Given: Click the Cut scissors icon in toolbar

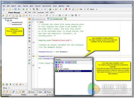Looking at the screenshot, I should [30, 9].
